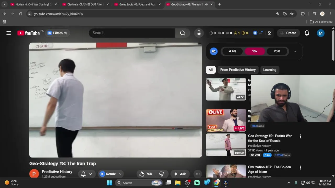
Task: Click the vidIQ second eye counter
Action: pos(229,33)
